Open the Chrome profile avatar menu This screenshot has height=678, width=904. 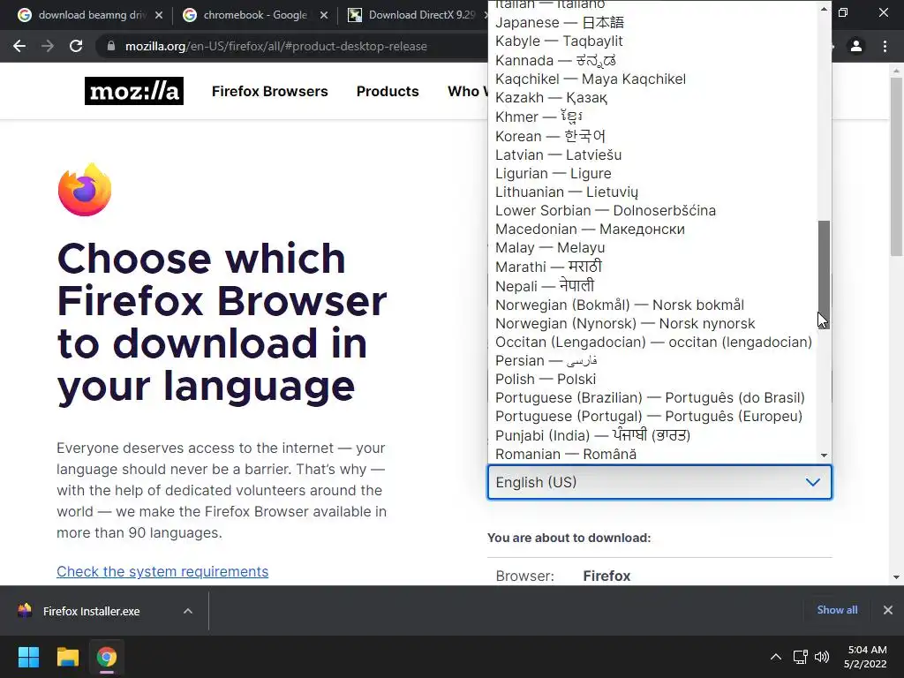coord(856,46)
